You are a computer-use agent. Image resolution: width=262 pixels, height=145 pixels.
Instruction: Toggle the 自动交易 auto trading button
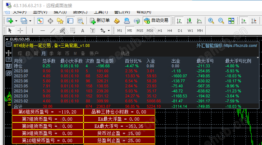(x=157, y=21)
